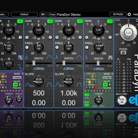Select wide bell width icon on band 2
Viewport: 138px width, 138px height.
point(49,57)
